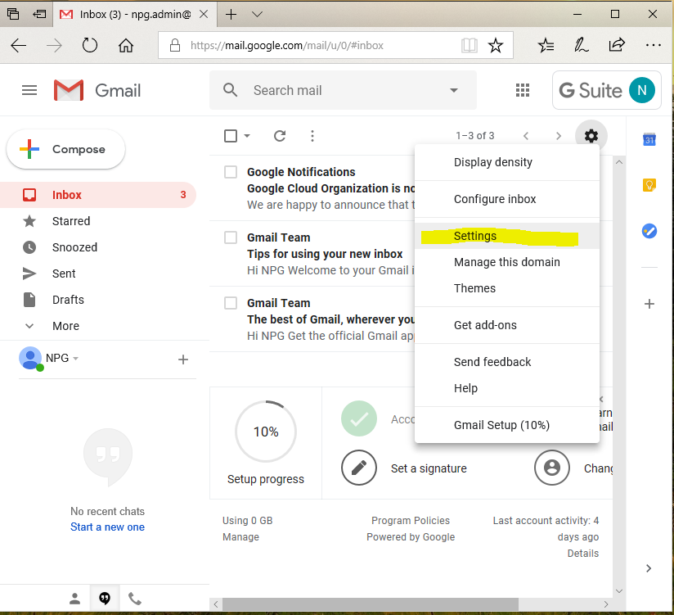Open the Starred folder
Screen dimensions: 674x615
click(98, 221)
